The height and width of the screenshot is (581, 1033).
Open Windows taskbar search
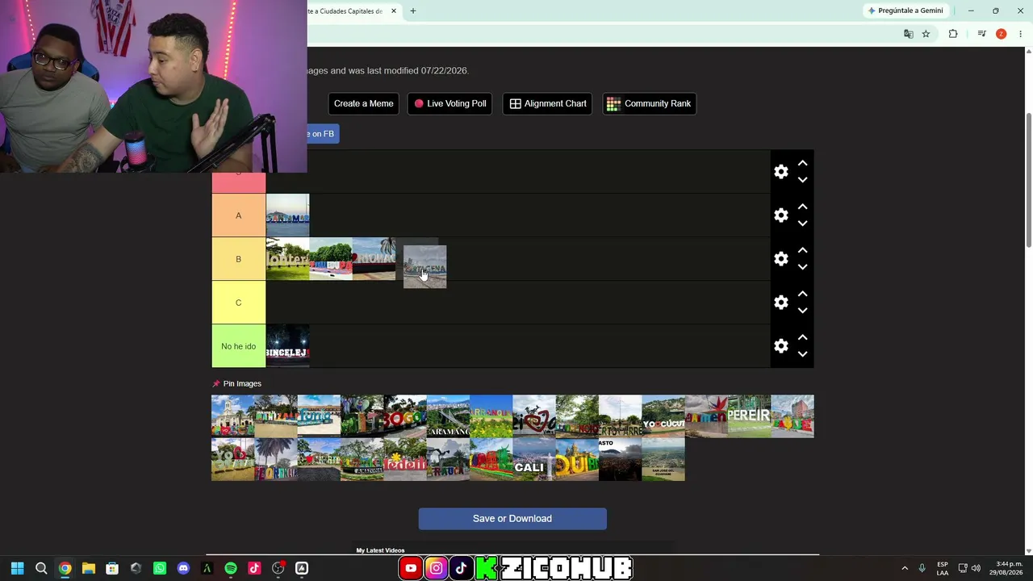click(x=41, y=568)
